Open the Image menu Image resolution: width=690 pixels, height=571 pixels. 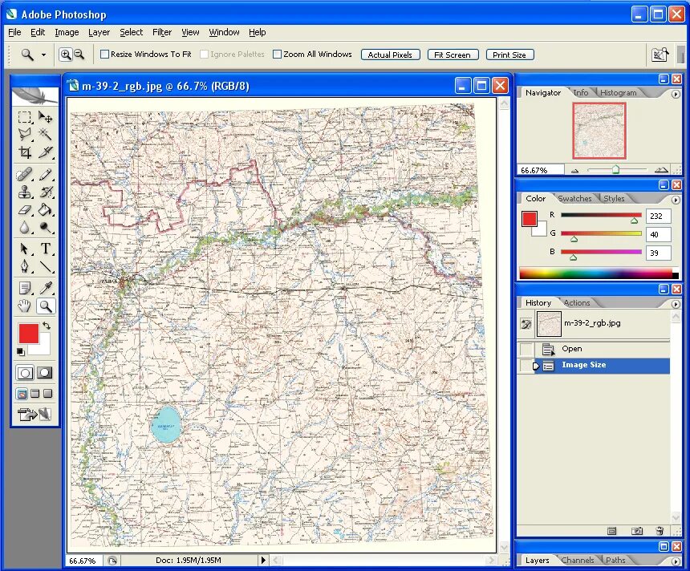(67, 32)
